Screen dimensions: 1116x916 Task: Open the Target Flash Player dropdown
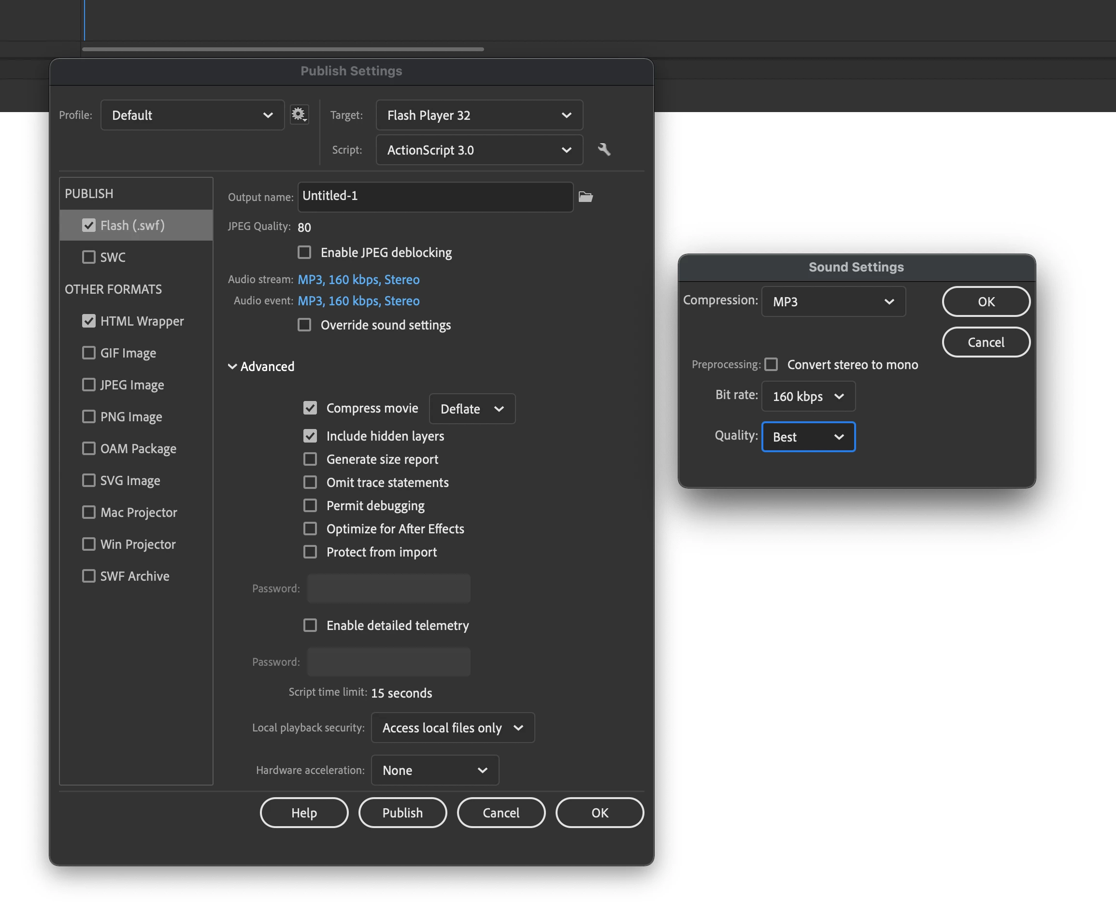point(479,115)
